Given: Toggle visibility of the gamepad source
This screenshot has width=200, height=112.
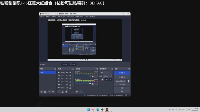Looking at the screenshot, I should point(67,88).
